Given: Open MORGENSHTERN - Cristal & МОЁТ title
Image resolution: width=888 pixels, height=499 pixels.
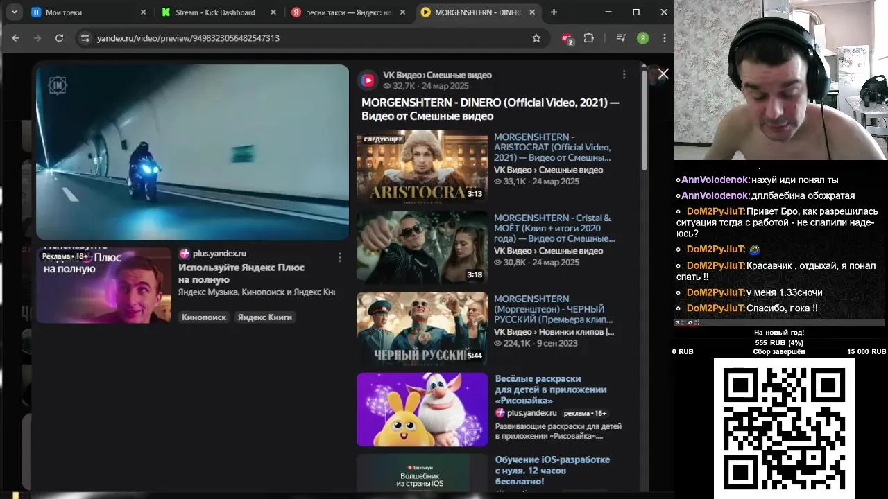Looking at the screenshot, I should [554, 228].
